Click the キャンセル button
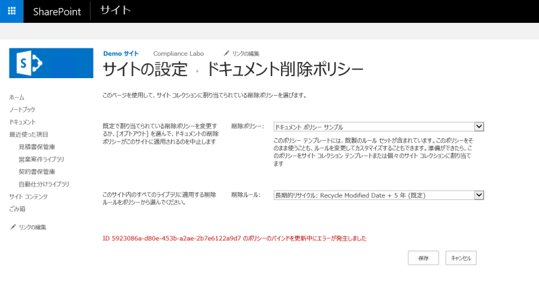Viewport: 539px width, 289px height. 461,258
